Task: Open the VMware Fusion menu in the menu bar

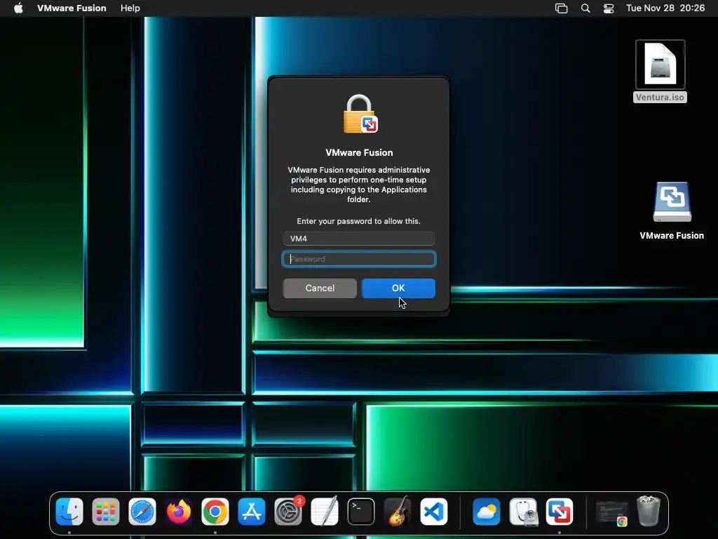Action: [x=72, y=8]
